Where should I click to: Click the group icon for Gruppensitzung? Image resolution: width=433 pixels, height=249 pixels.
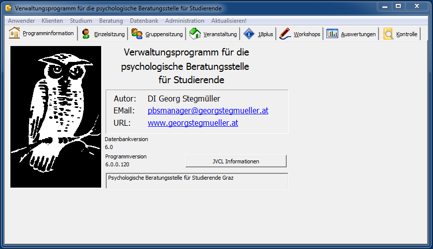137,34
